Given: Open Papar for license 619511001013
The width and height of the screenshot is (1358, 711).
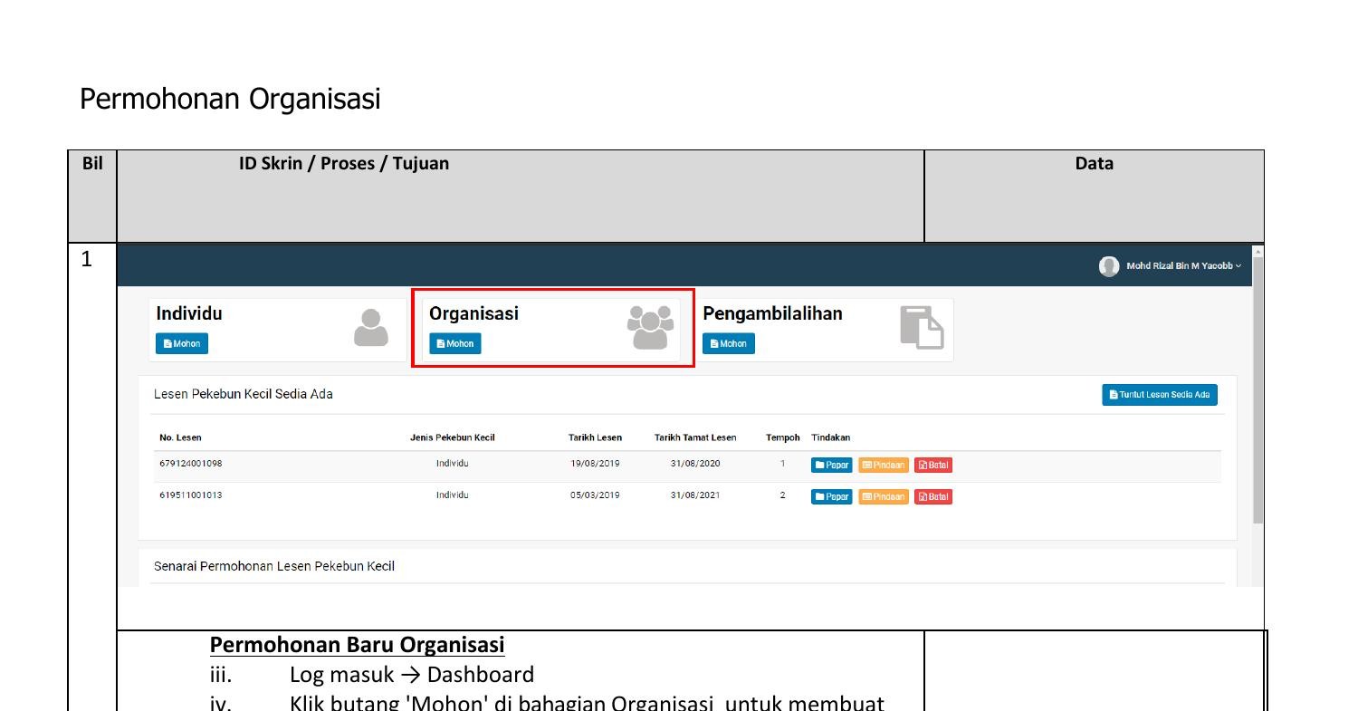Looking at the screenshot, I should (831, 496).
